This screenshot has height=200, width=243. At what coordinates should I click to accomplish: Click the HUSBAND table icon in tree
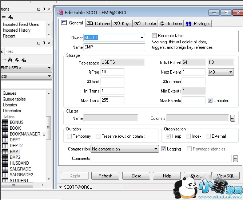pyautogui.click(x=5, y=163)
